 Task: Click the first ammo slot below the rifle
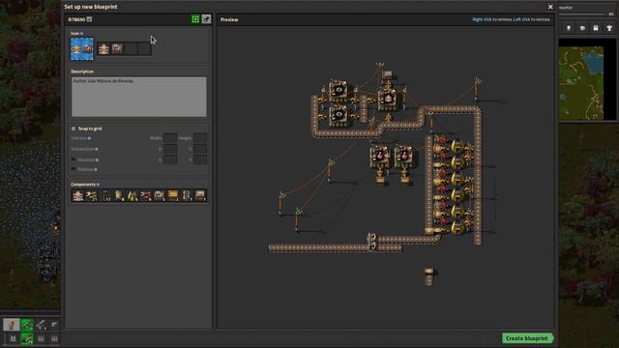click(x=41, y=338)
